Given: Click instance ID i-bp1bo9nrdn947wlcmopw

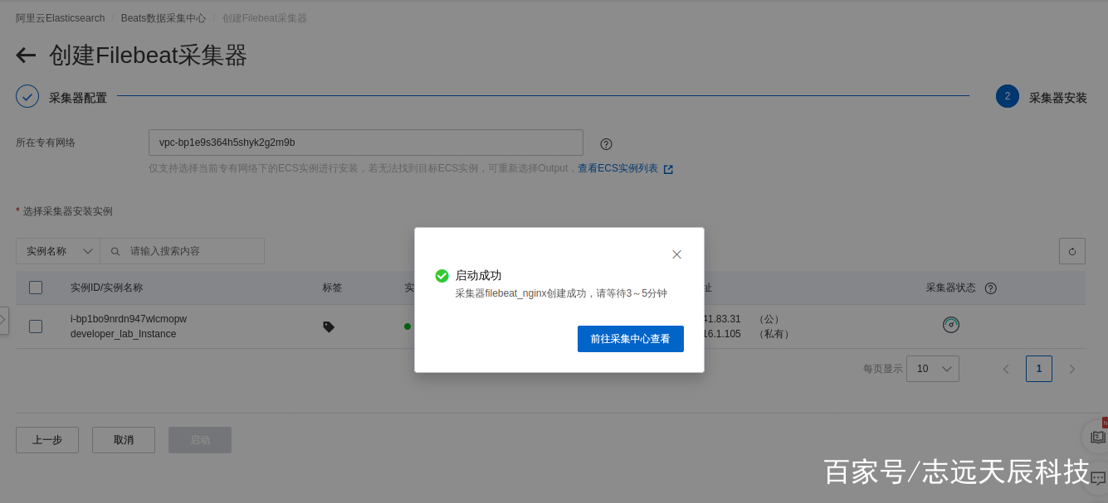Looking at the screenshot, I should coord(129,319).
